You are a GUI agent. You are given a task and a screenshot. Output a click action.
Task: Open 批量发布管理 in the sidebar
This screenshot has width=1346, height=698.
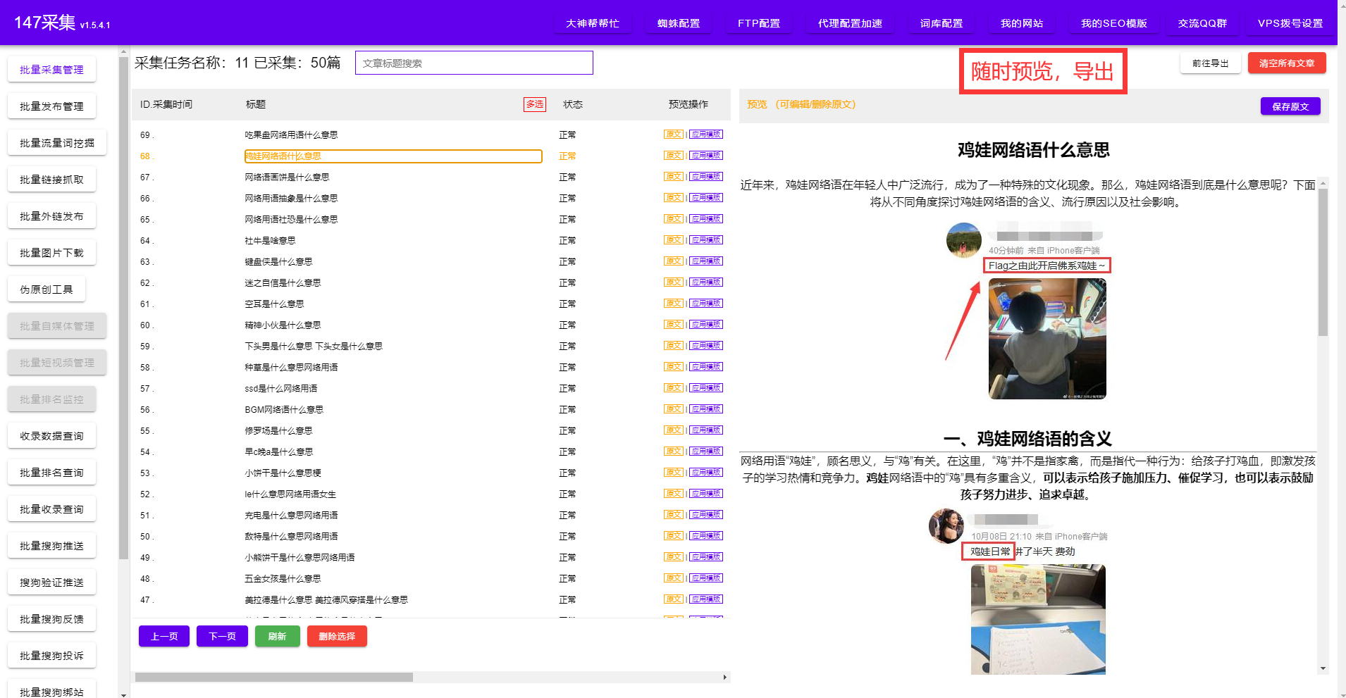[51, 106]
